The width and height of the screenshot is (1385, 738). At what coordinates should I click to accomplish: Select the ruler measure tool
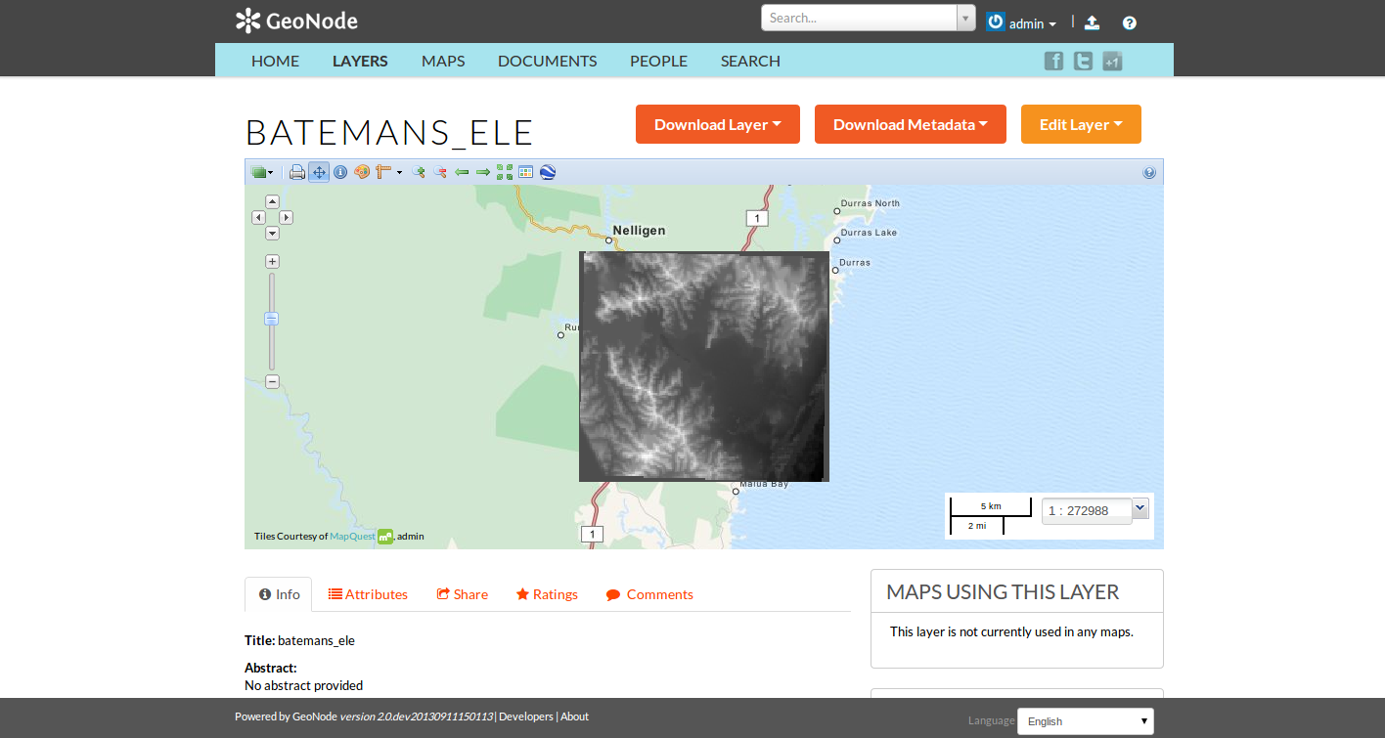click(x=382, y=172)
